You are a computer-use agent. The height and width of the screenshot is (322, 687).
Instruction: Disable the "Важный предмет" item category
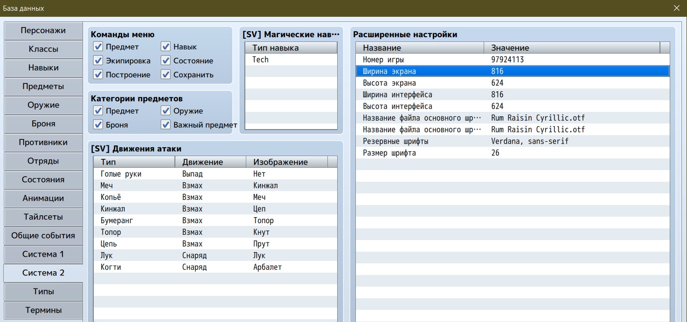[166, 124]
